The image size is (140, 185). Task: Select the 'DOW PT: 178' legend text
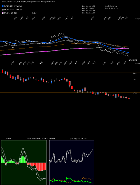pyautogui.click(x=11, y=13)
